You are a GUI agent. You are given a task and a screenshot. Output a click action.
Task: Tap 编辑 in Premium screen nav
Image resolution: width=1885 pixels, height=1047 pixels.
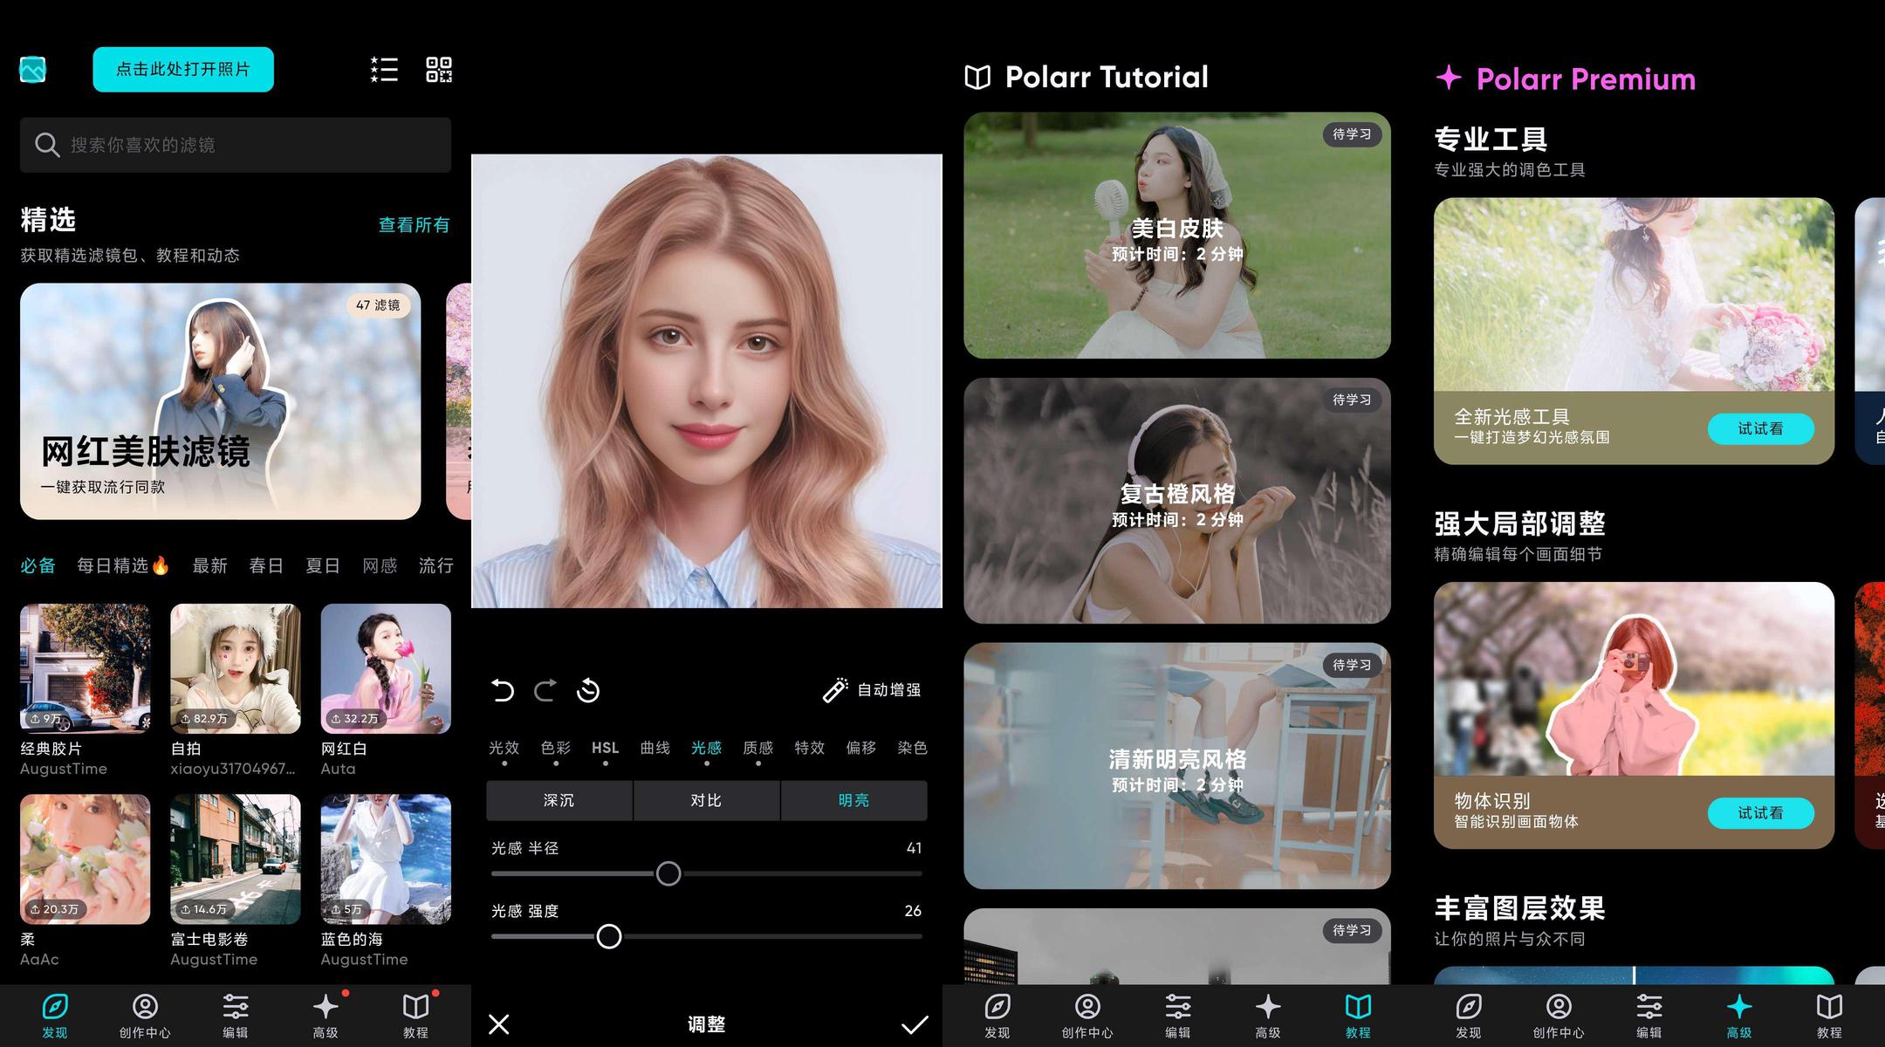point(1649,1016)
